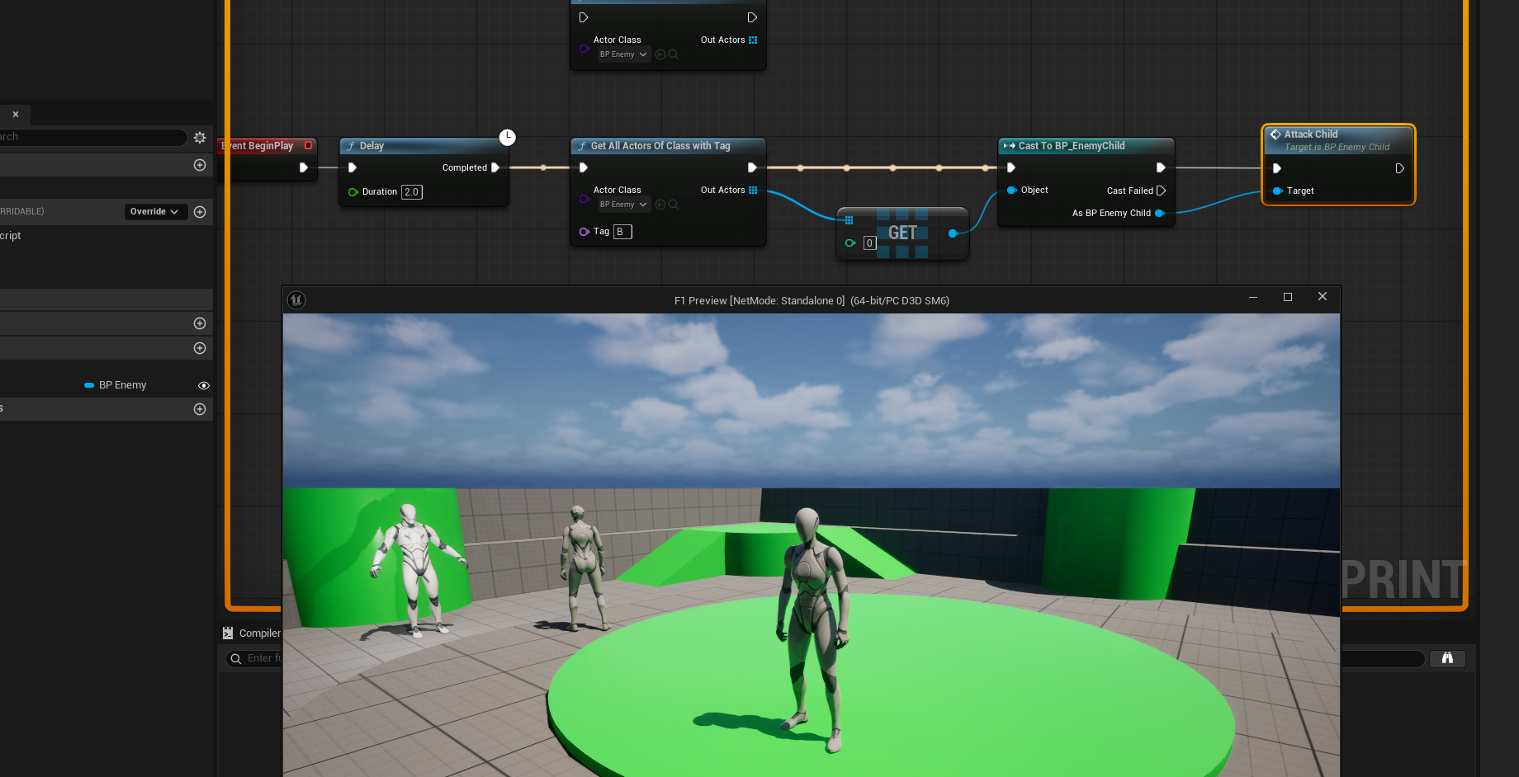Click the plus button right of Override dropdown

coord(200,212)
